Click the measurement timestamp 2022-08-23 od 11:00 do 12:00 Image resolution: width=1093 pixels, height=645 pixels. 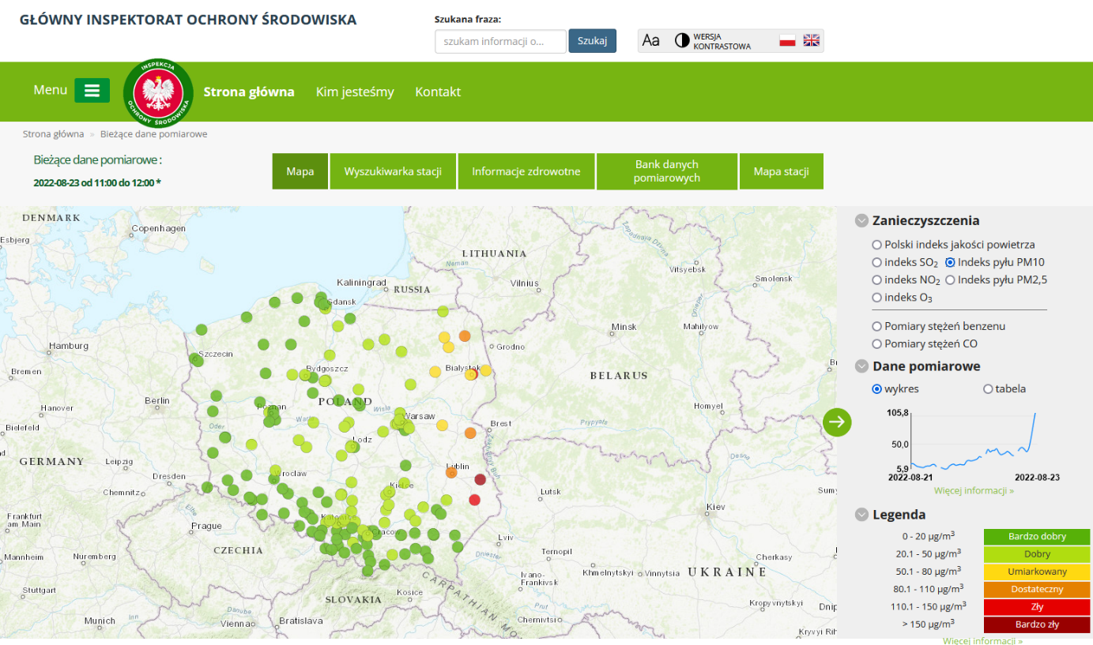pos(97,182)
